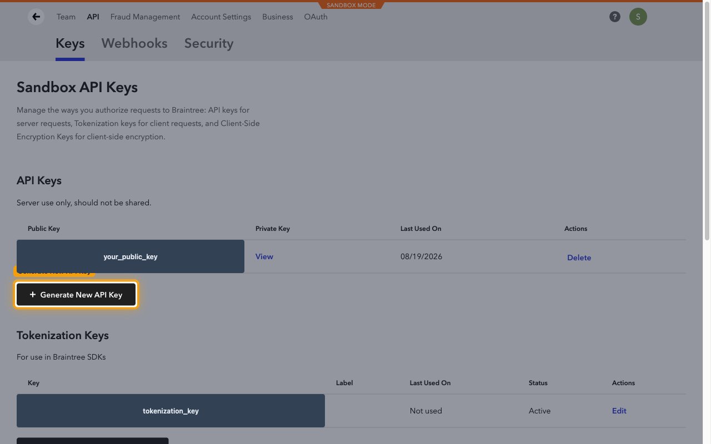Open the Business menu
Viewport: 711px width, 444px height.
(278, 17)
